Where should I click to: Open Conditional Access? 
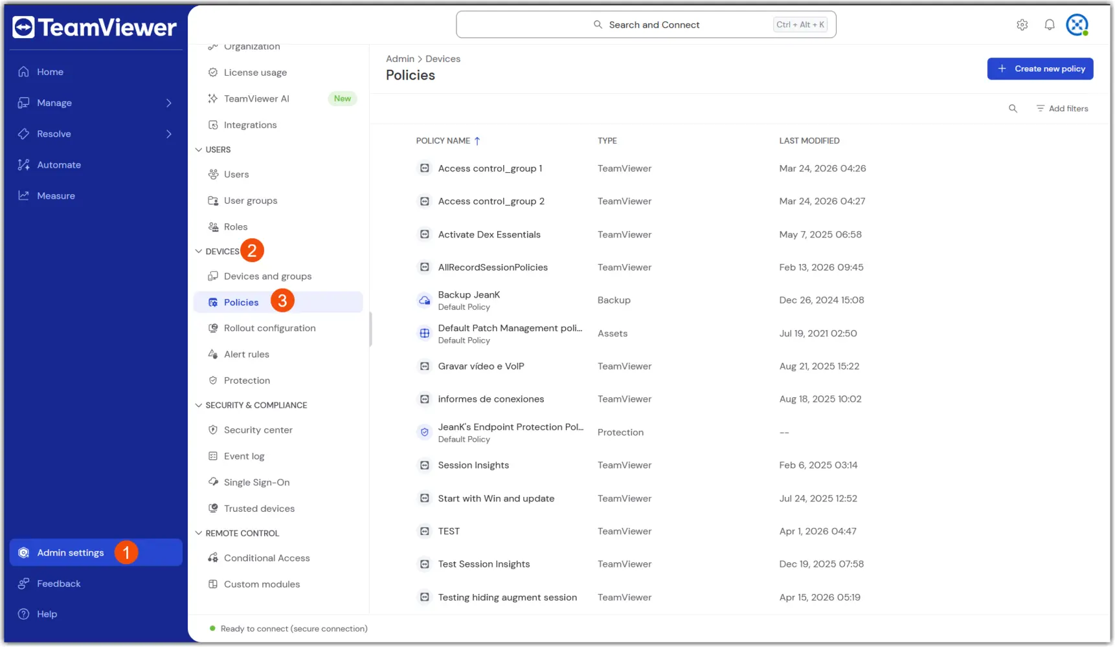point(278,558)
